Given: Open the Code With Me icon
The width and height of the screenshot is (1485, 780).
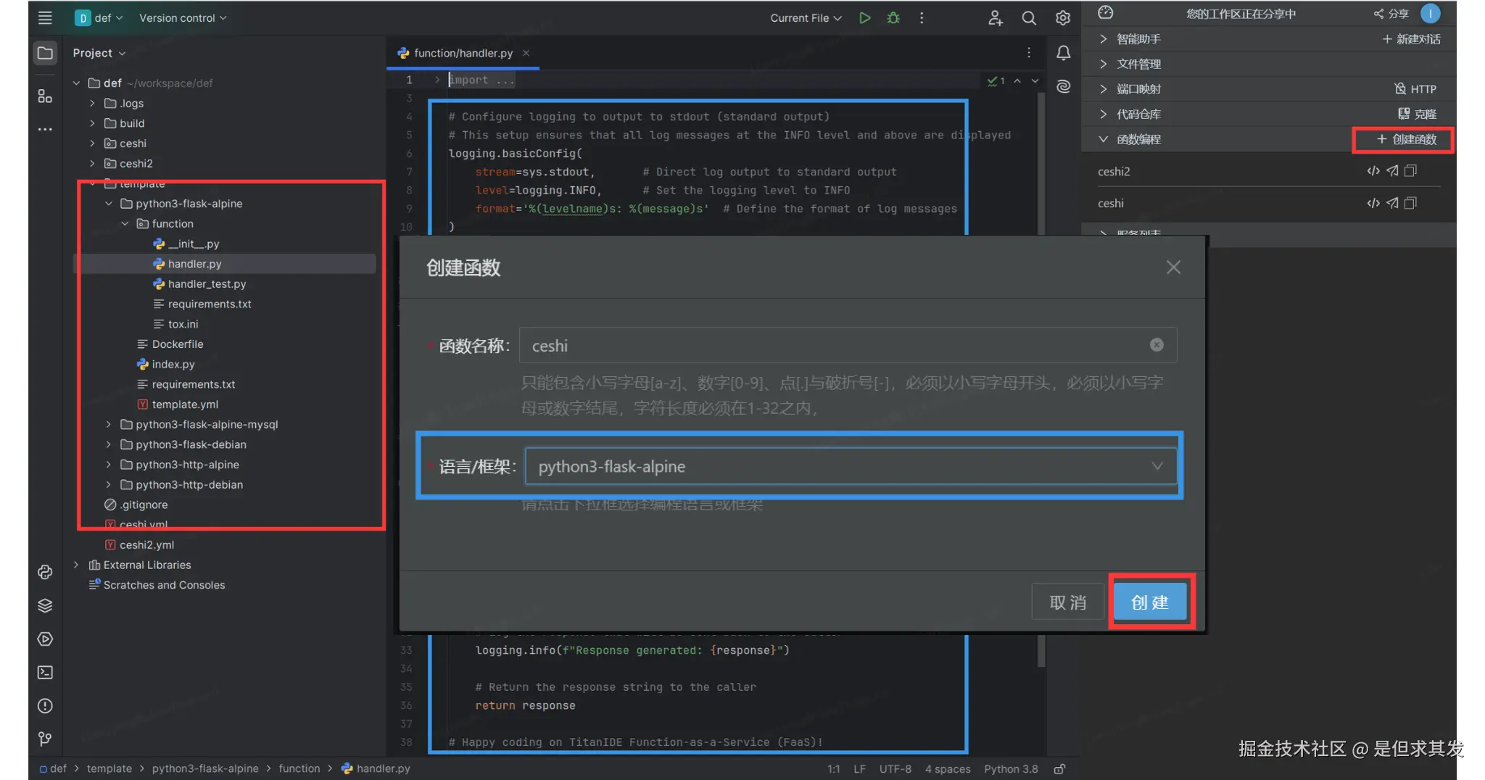Looking at the screenshot, I should tap(996, 18).
